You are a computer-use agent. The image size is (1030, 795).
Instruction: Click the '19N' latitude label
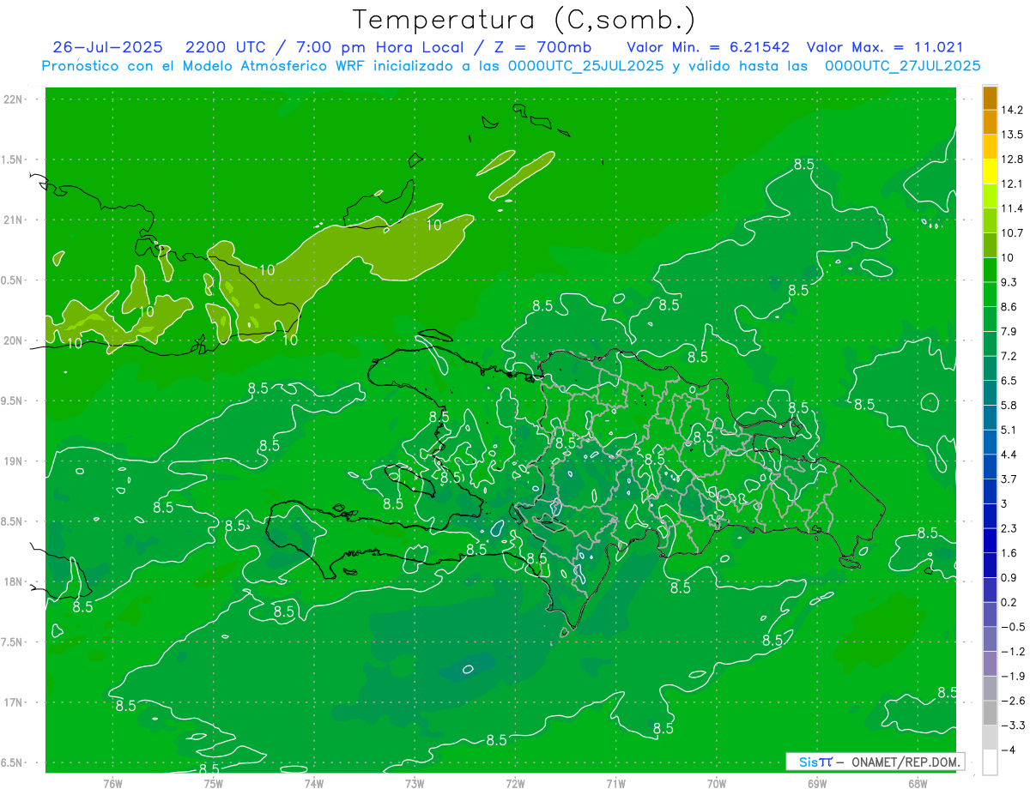(x=13, y=461)
